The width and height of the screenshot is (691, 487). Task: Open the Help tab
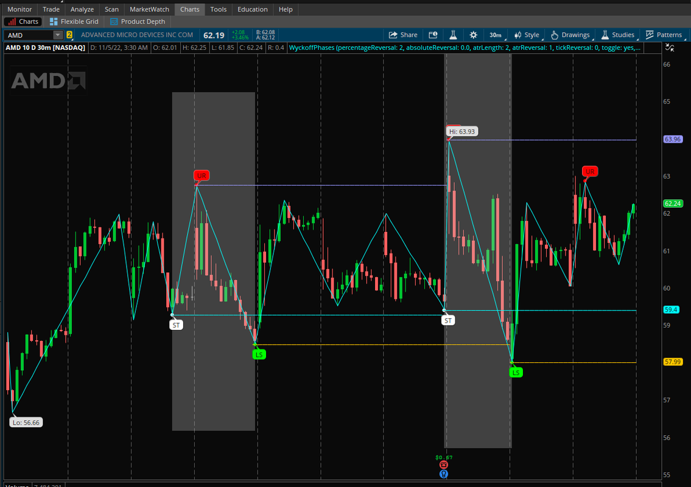pos(286,9)
